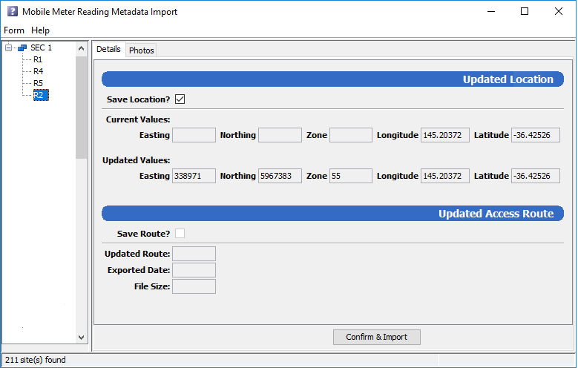Select site R5 in the tree
This screenshot has width=578, height=368.
38,83
